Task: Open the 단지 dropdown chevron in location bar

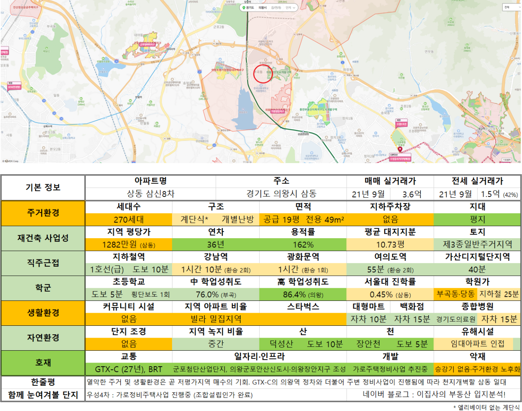Action: (294, 8)
